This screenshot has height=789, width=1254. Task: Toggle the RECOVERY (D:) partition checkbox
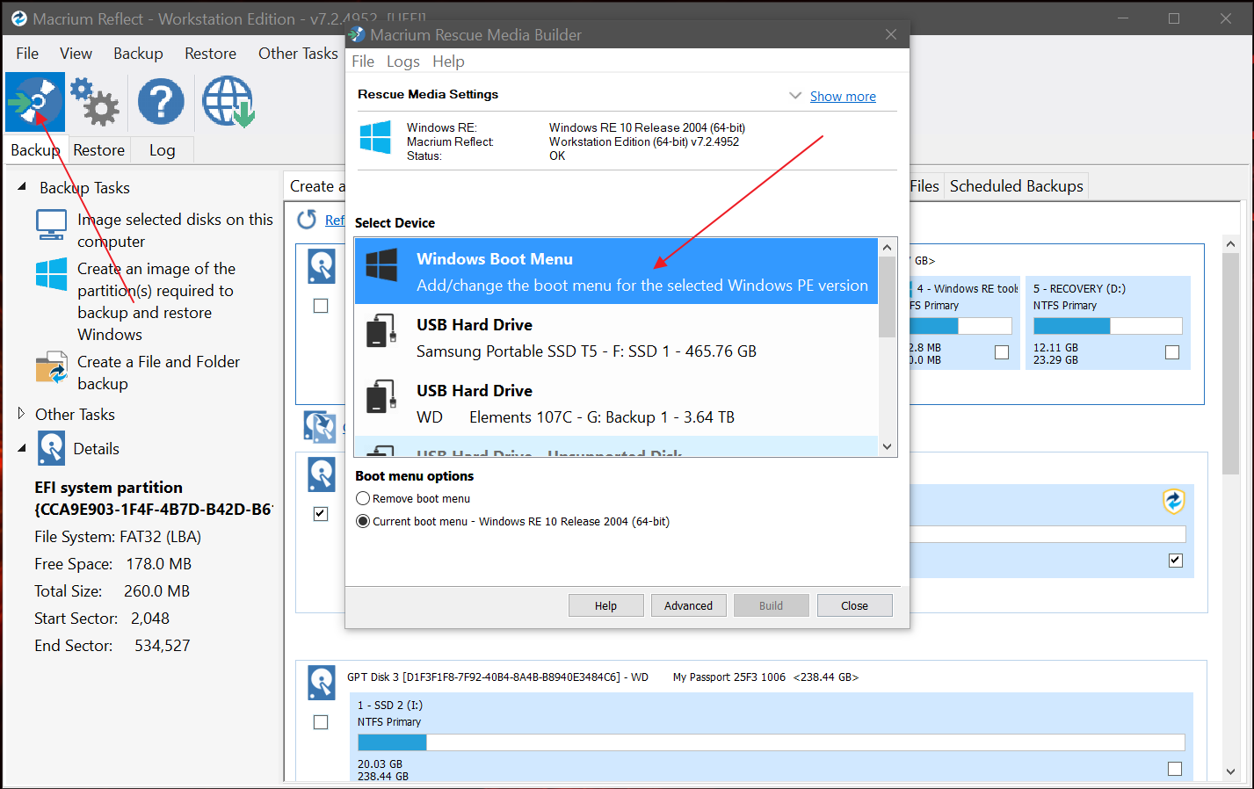(1172, 352)
